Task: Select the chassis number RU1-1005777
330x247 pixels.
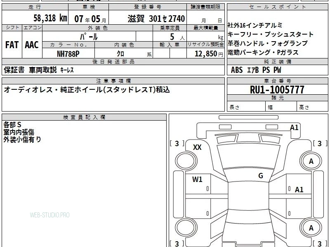Action: [x=277, y=90]
